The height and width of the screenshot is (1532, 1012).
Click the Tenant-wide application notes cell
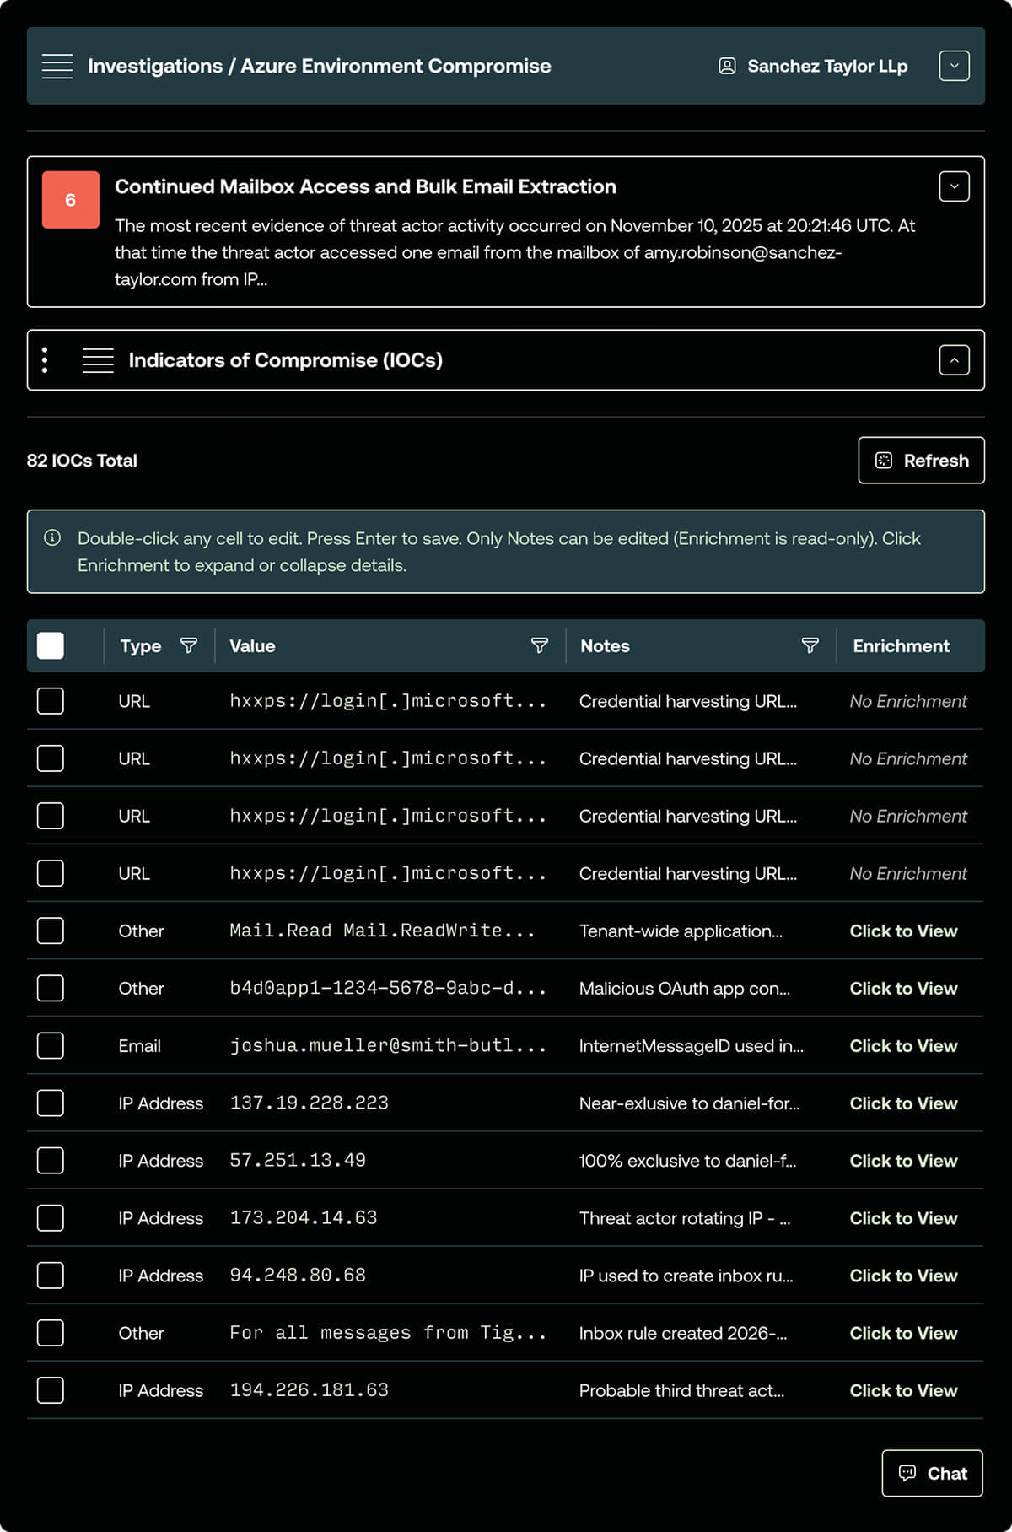[681, 931]
